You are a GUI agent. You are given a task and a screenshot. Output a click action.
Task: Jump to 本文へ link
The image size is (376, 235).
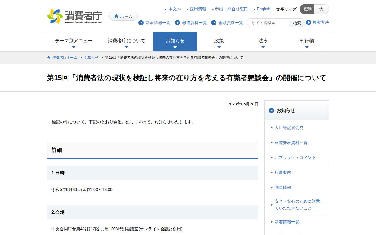[x=175, y=9]
